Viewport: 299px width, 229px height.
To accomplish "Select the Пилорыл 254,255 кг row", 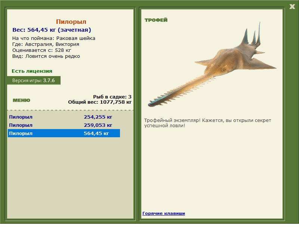I will tap(64, 117).
